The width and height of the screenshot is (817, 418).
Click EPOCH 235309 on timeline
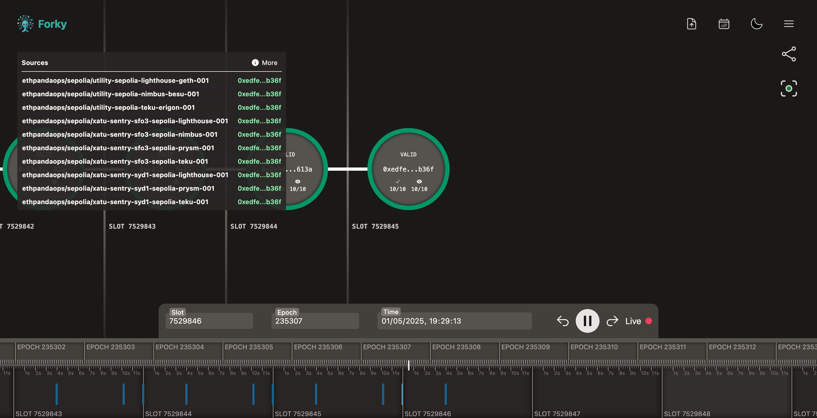(x=525, y=347)
